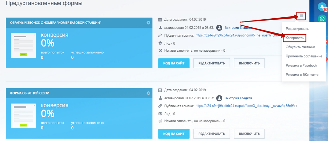The height and width of the screenshot is (141, 328).
Task: Open the hamburger menu of 'Форма обратной связи'
Action: [301, 86]
